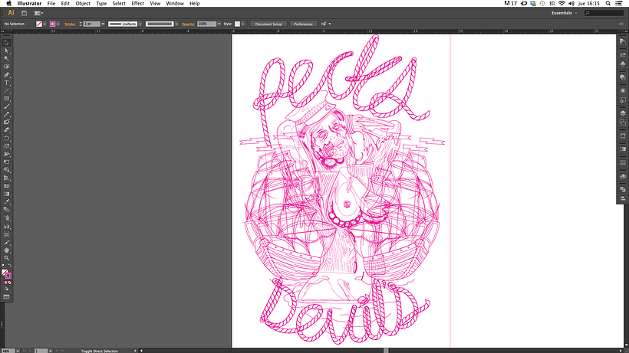Open the Essentials workspace switcher
Viewport: 629px width, 353px height.
[x=564, y=13]
